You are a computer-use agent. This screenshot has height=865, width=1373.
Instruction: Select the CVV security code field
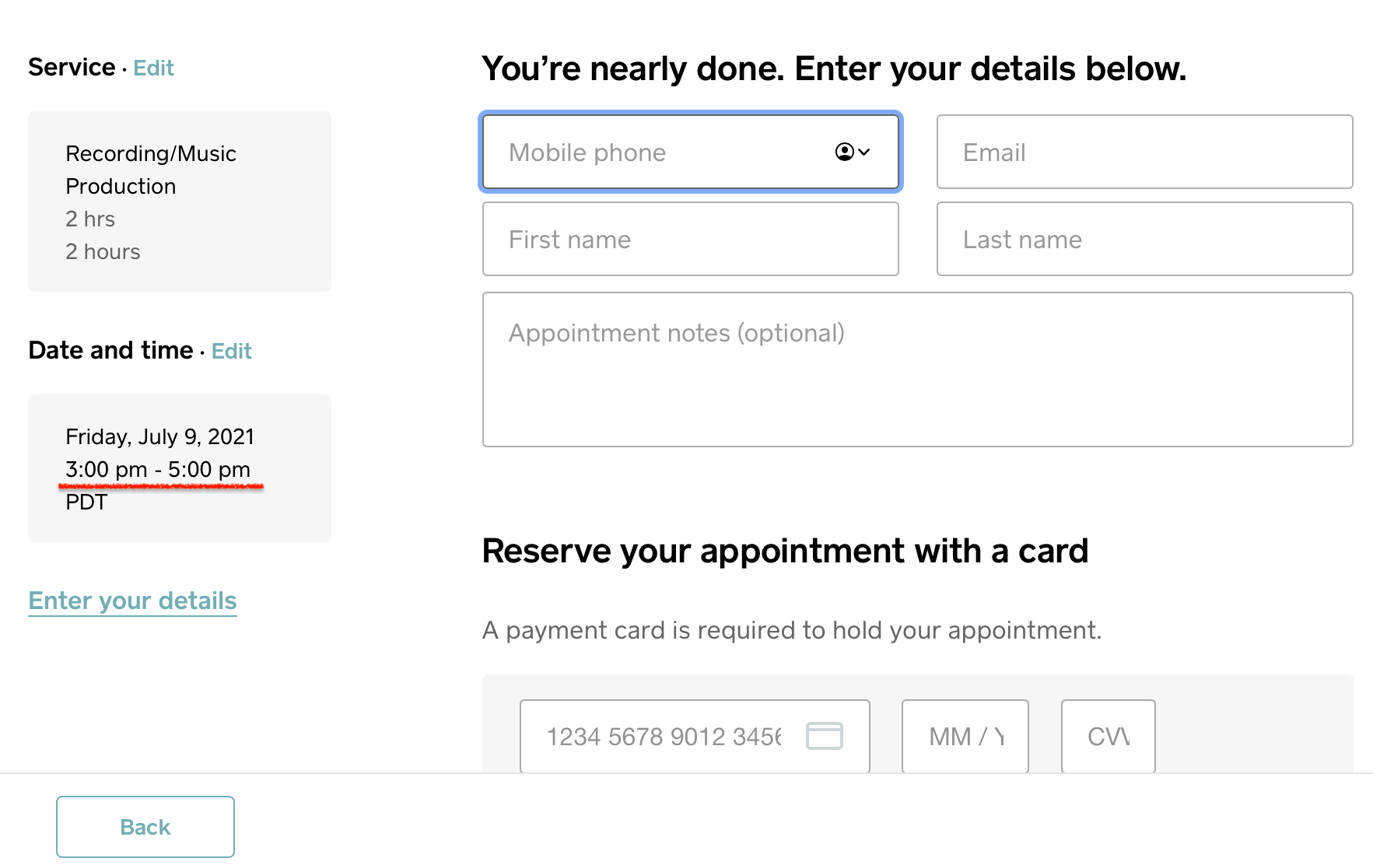point(1108,737)
